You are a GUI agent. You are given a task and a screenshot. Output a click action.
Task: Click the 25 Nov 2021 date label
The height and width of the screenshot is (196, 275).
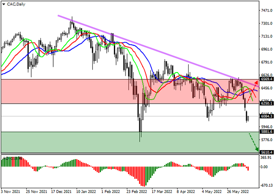(x=37, y=192)
